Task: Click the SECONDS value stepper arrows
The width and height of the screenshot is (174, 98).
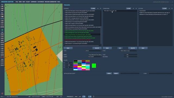Action: pyautogui.click(x=125, y=57)
